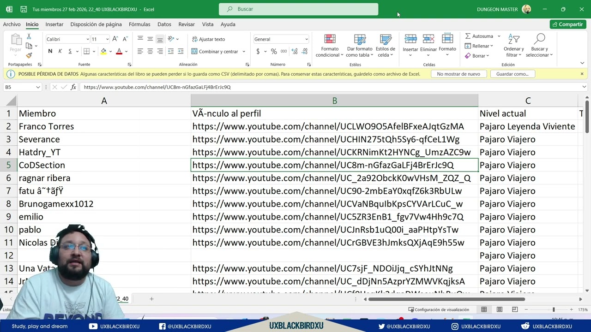The image size is (591, 332).
Task: Click the Buscar search box
Action: pyautogui.click(x=298, y=9)
